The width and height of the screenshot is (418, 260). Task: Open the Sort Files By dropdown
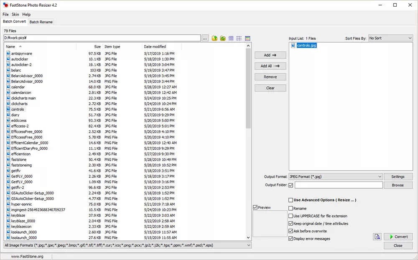(390, 38)
